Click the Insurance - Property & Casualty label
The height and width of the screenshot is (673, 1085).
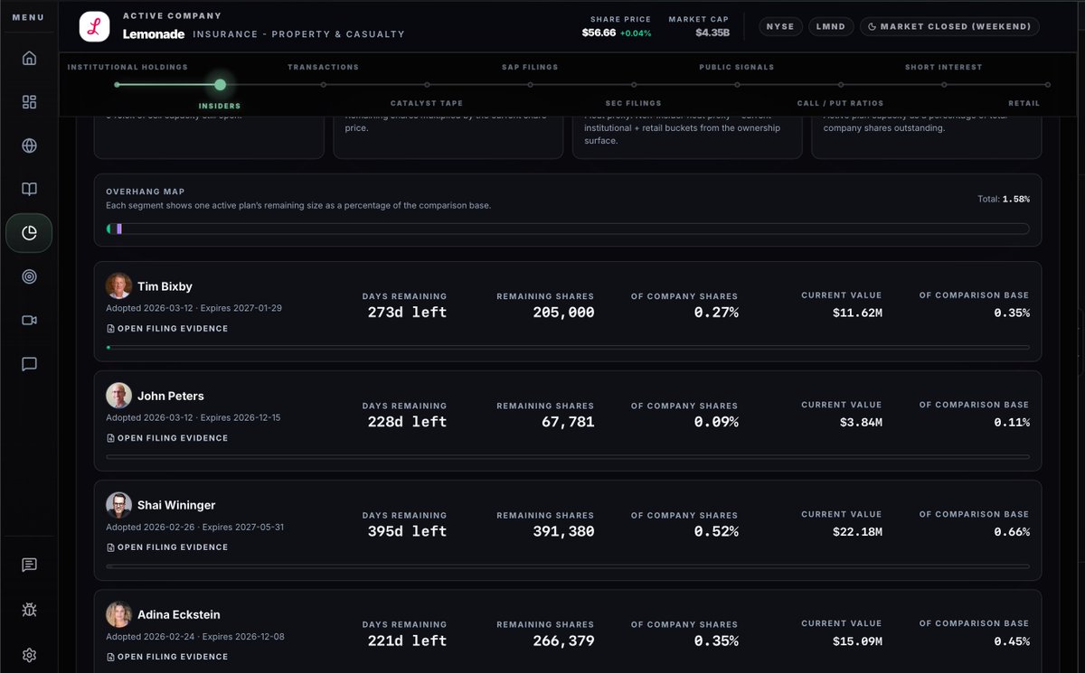tap(298, 34)
